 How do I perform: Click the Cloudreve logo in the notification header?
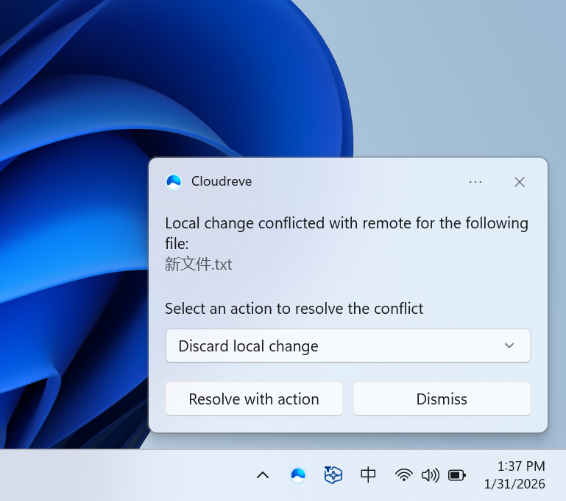click(x=174, y=181)
